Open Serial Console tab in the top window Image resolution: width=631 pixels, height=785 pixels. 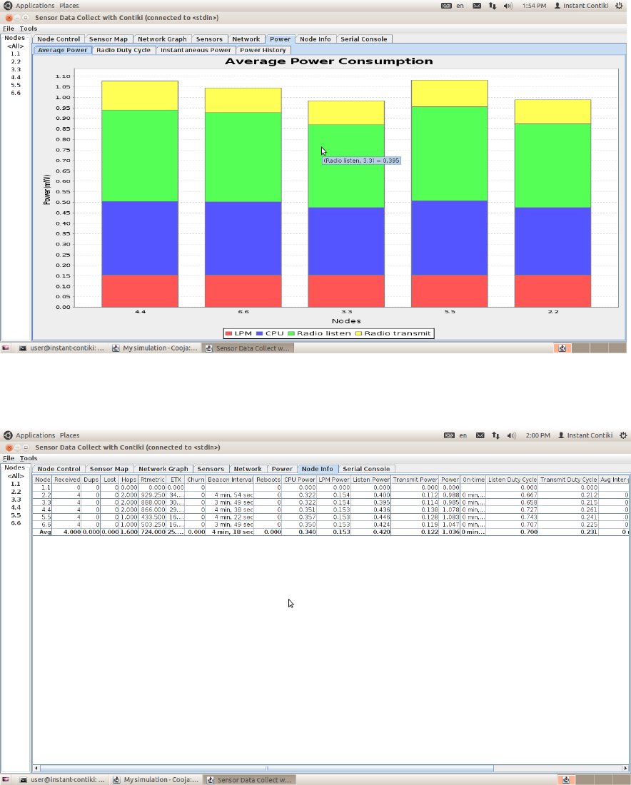click(363, 39)
